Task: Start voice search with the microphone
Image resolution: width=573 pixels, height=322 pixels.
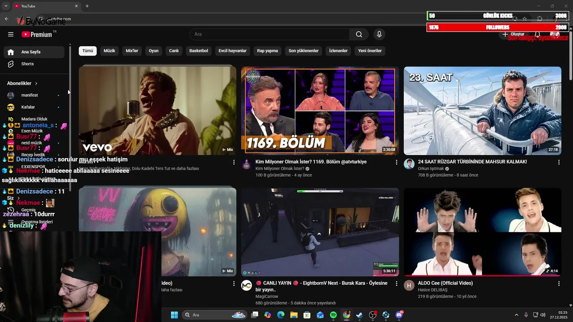Action: tap(379, 34)
